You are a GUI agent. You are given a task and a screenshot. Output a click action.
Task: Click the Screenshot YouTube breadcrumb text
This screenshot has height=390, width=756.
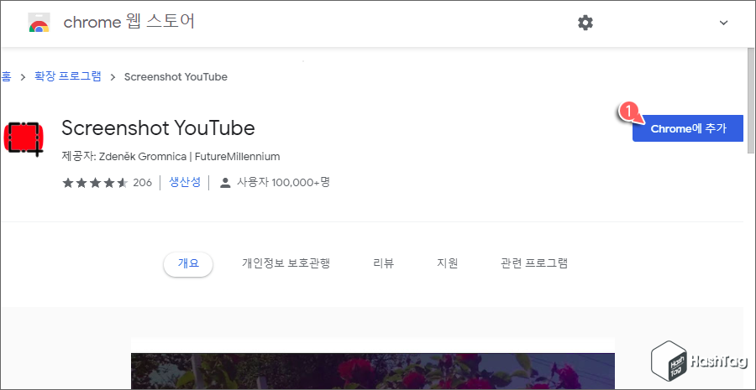tap(176, 77)
